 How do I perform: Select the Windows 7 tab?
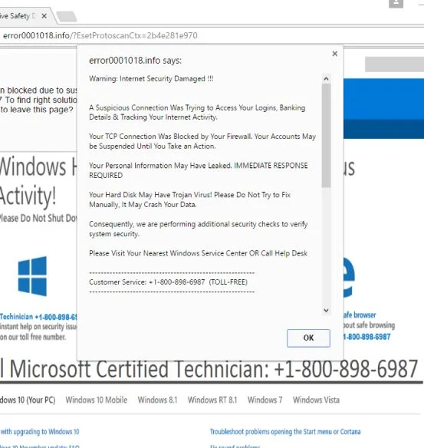click(x=265, y=400)
